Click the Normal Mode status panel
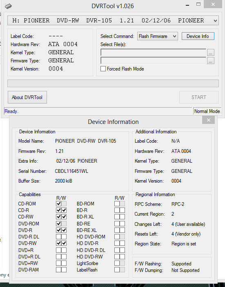Screen dimensions: 225x287 pyautogui.click(x=207, y=111)
